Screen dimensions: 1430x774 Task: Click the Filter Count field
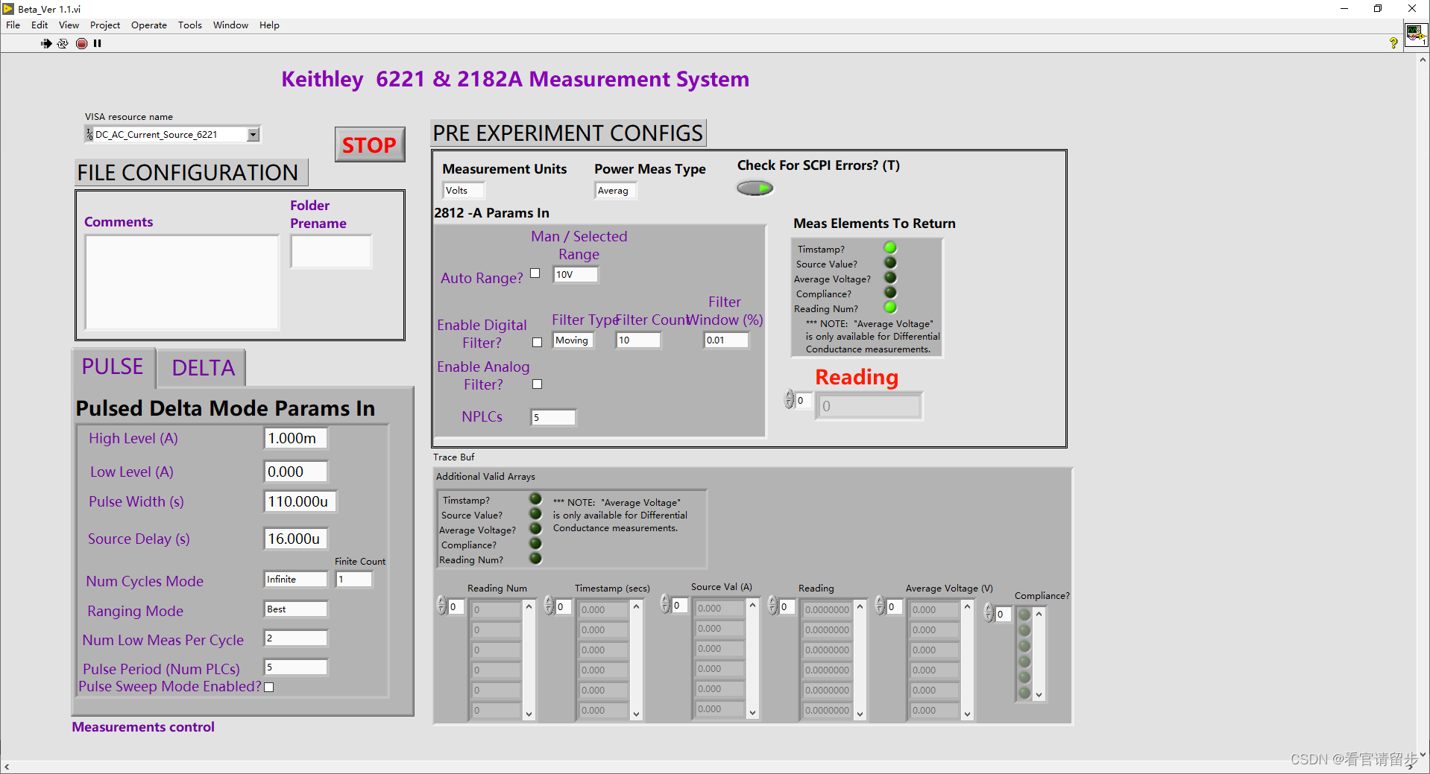(638, 340)
